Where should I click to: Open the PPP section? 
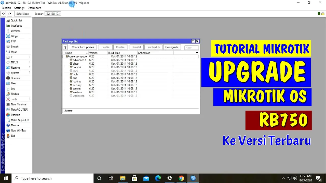click(x=13, y=41)
